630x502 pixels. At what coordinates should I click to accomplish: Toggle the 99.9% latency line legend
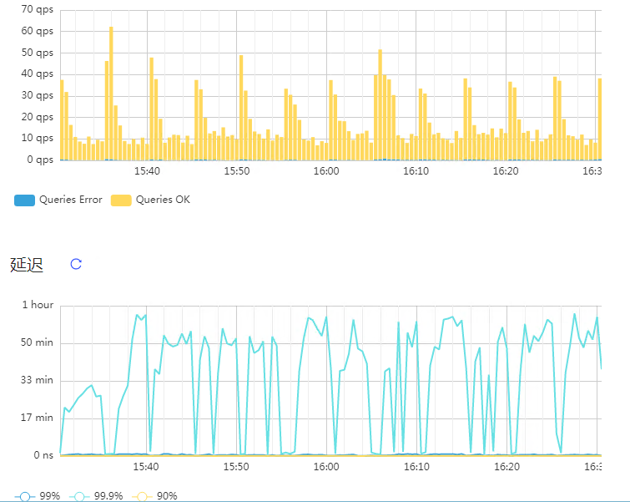(x=96, y=496)
